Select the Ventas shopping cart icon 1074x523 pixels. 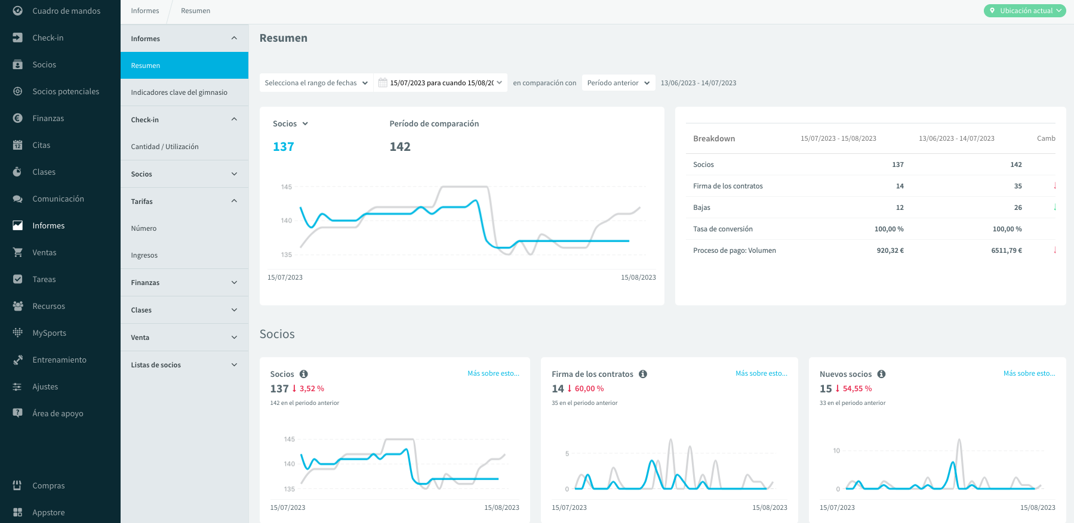[x=18, y=252]
